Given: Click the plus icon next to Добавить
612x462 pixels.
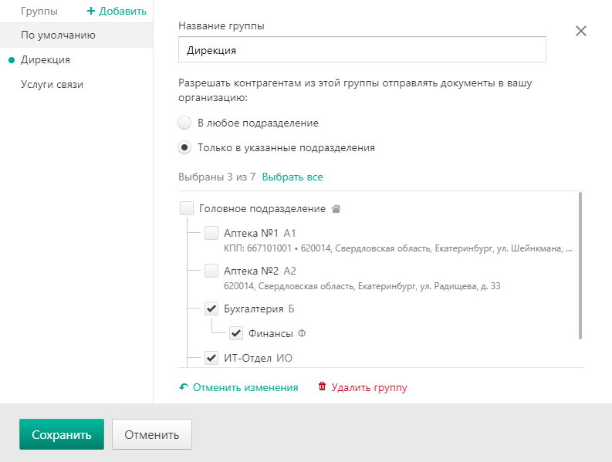Looking at the screenshot, I should pyautogui.click(x=90, y=11).
